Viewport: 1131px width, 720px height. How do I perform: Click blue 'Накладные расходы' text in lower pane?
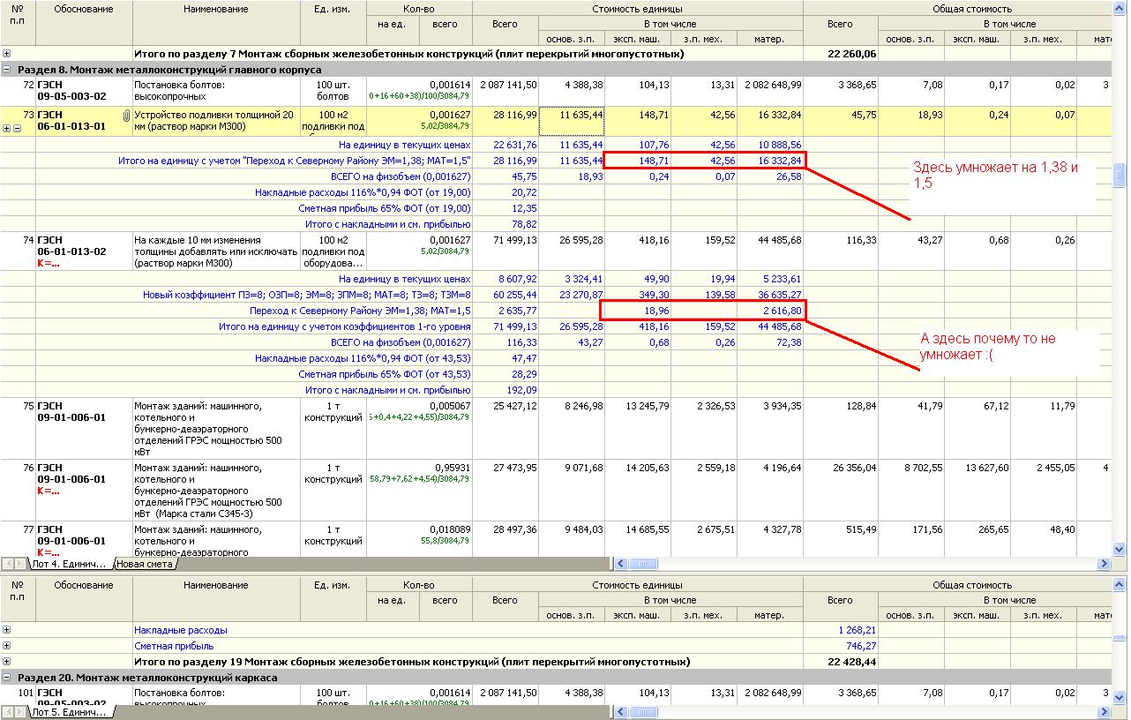pyautogui.click(x=181, y=630)
